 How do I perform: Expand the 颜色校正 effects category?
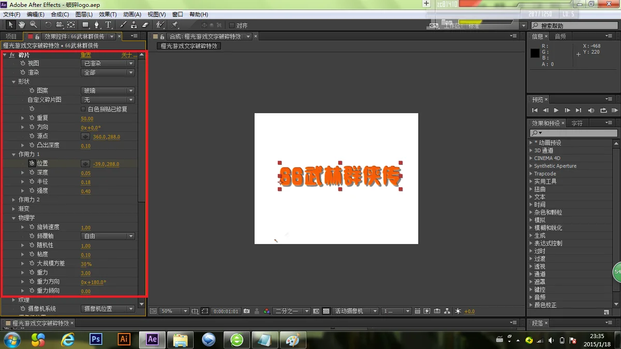tap(531, 305)
